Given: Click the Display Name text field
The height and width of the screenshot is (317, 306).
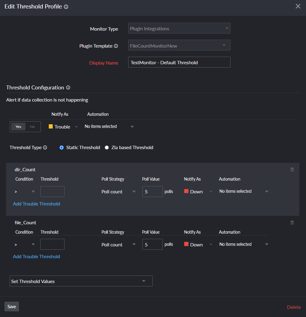Looking at the screenshot, I should (179, 62).
